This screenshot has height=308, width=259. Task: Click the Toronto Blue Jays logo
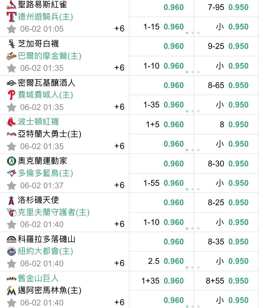11,173
